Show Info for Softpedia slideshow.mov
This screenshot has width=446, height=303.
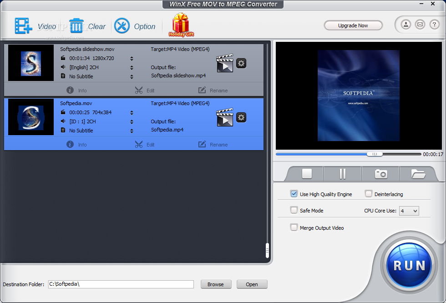[x=76, y=91]
